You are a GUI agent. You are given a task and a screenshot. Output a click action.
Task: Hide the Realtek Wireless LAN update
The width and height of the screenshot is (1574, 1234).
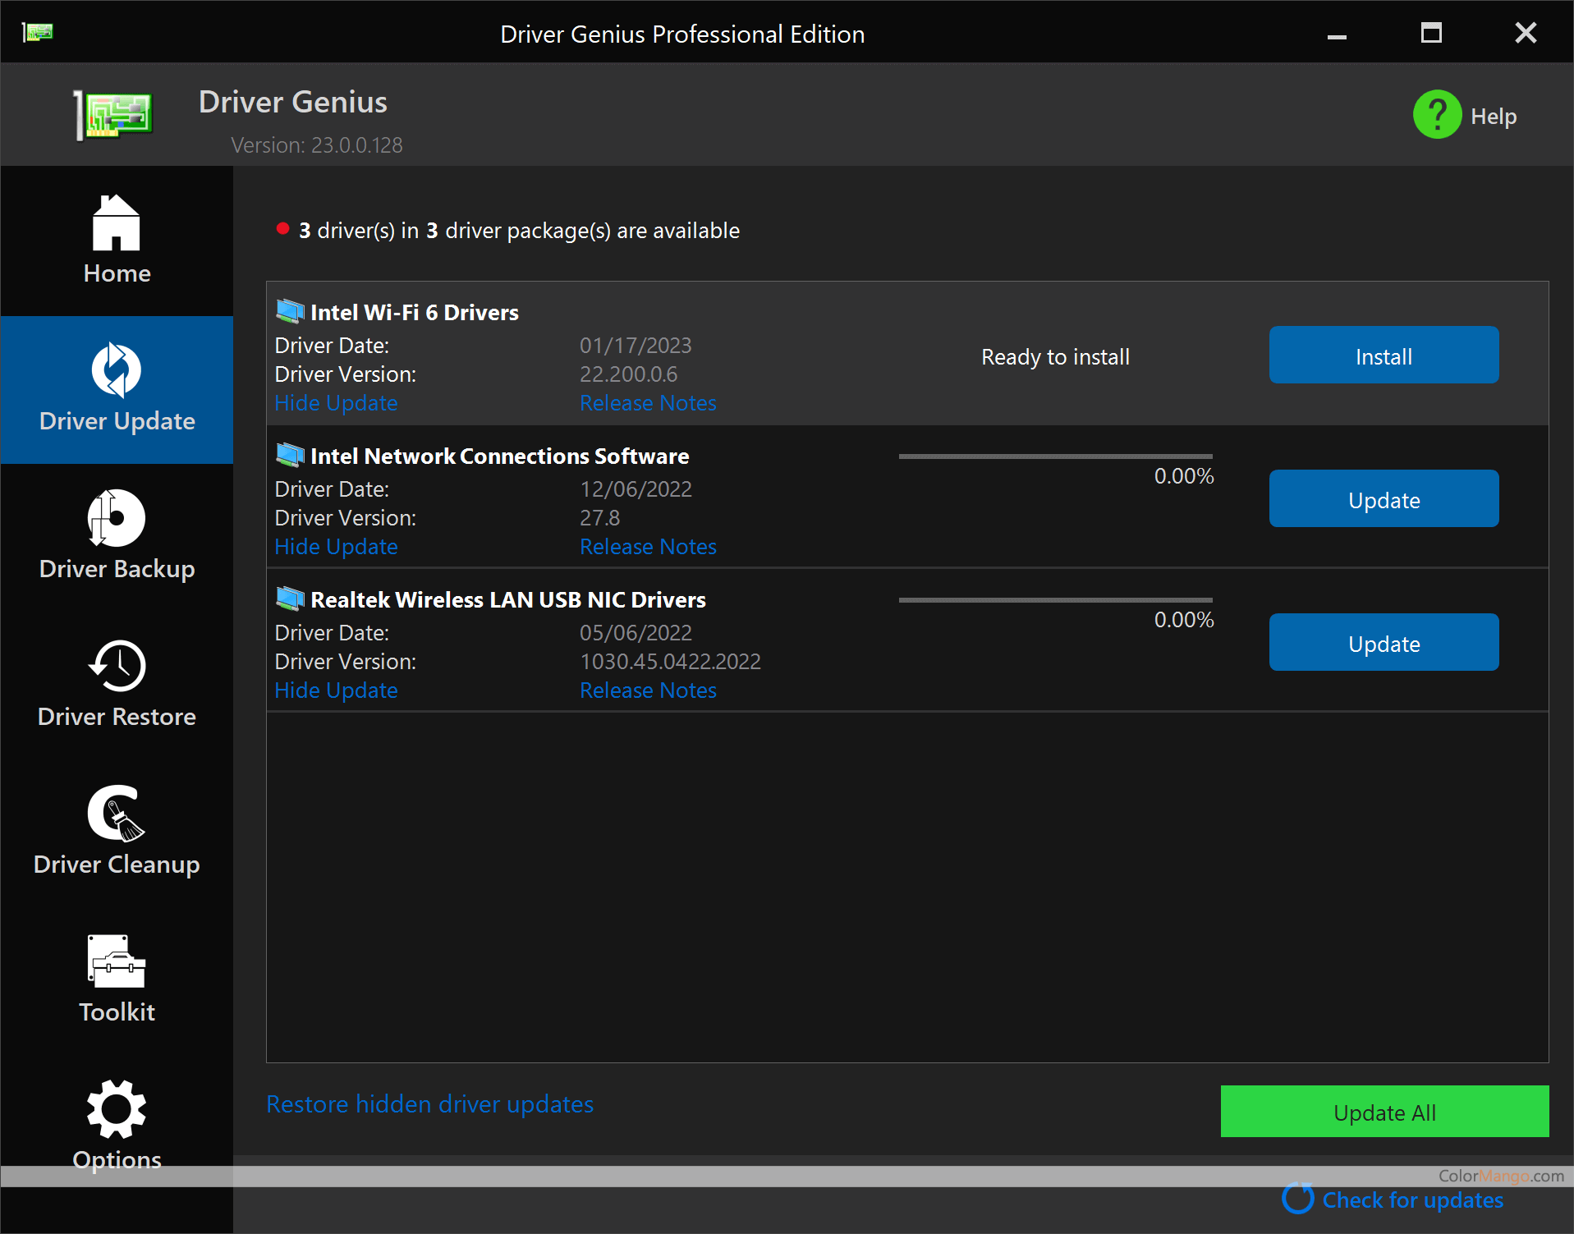click(336, 690)
